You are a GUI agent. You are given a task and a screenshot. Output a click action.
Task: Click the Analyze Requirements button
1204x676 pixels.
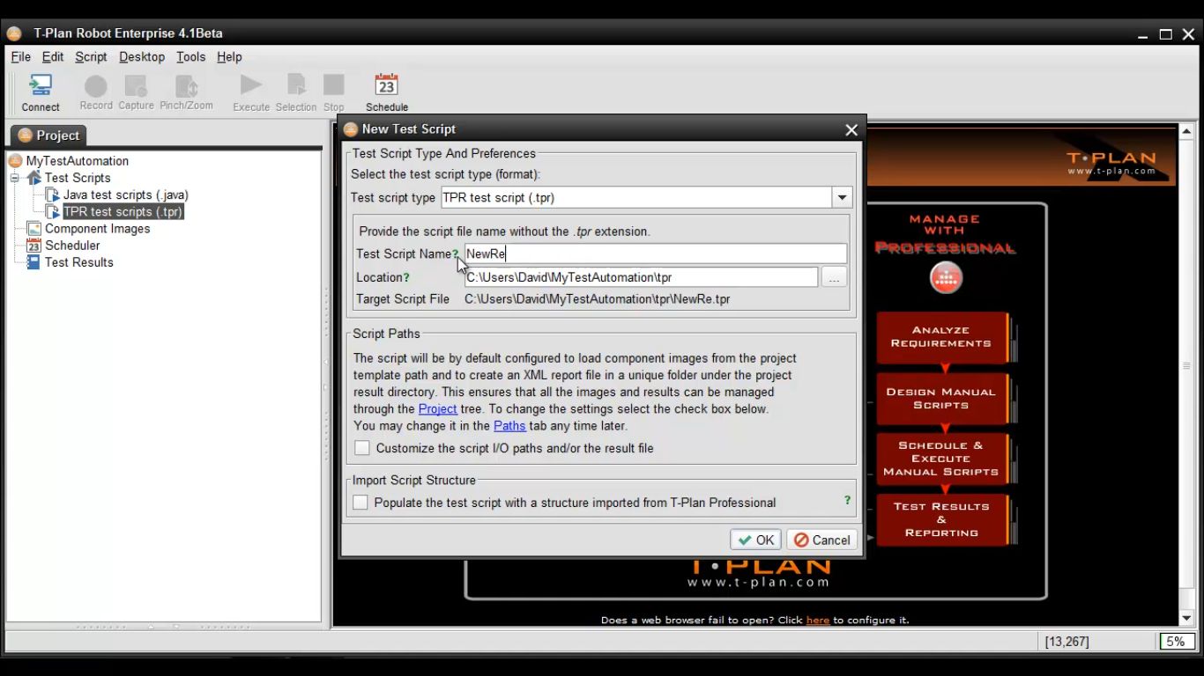[941, 337]
